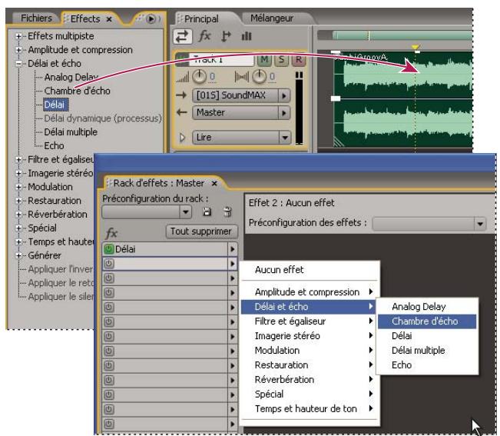Viewport: 500px width, 436px height.
Task: Click the yellow playhead marker
Action: click(416, 48)
